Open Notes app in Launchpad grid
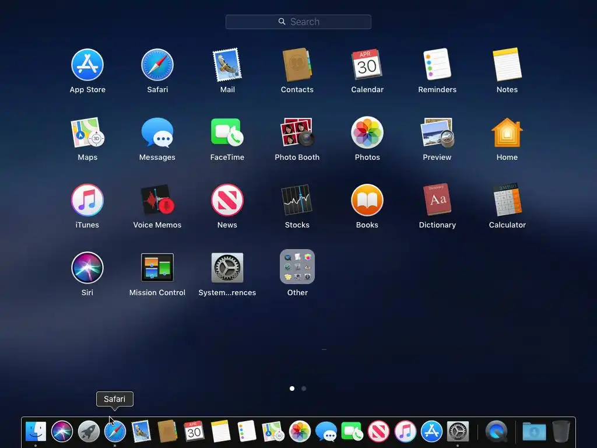The width and height of the screenshot is (597, 448). pos(507,64)
